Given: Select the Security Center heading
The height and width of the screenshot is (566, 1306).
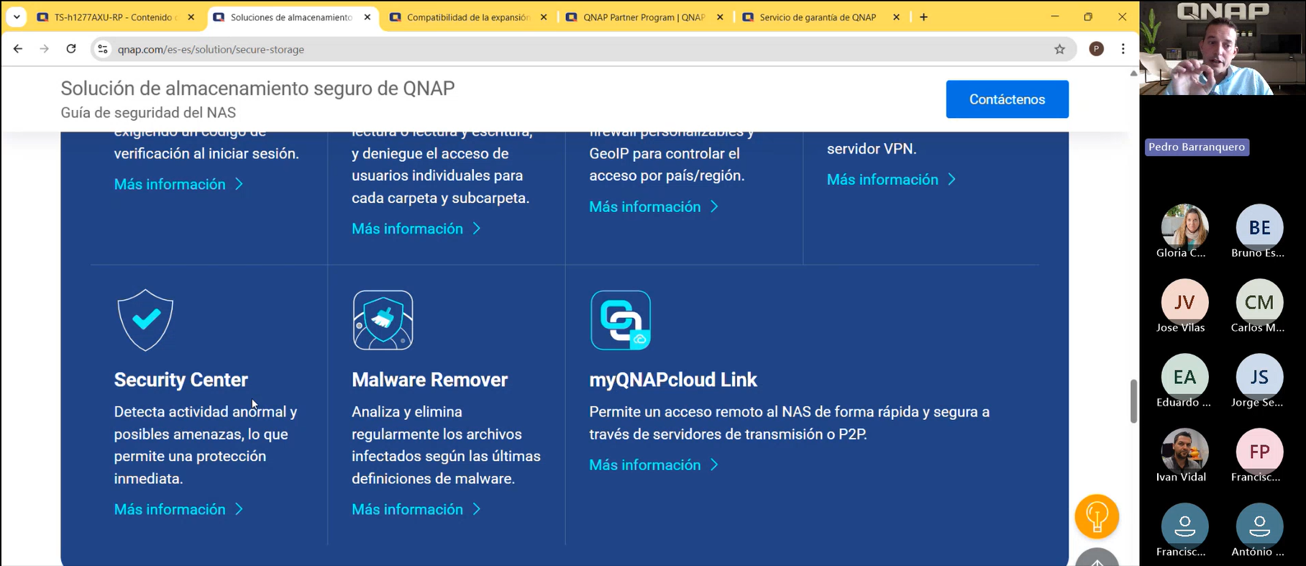Looking at the screenshot, I should (x=181, y=380).
